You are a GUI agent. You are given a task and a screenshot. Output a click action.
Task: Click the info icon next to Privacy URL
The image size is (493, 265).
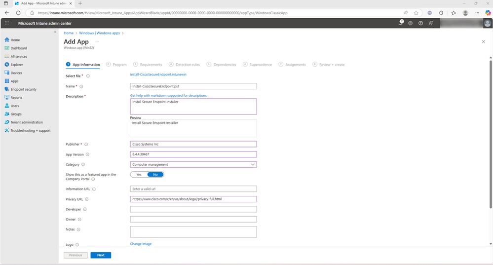click(x=87, y=199)
